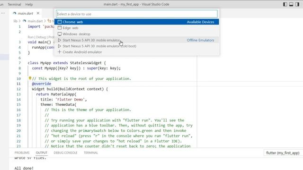The height and width of the screenshot is (170, 303).
Task: Pick the Windows desktop device
Action: coord(137,34)
